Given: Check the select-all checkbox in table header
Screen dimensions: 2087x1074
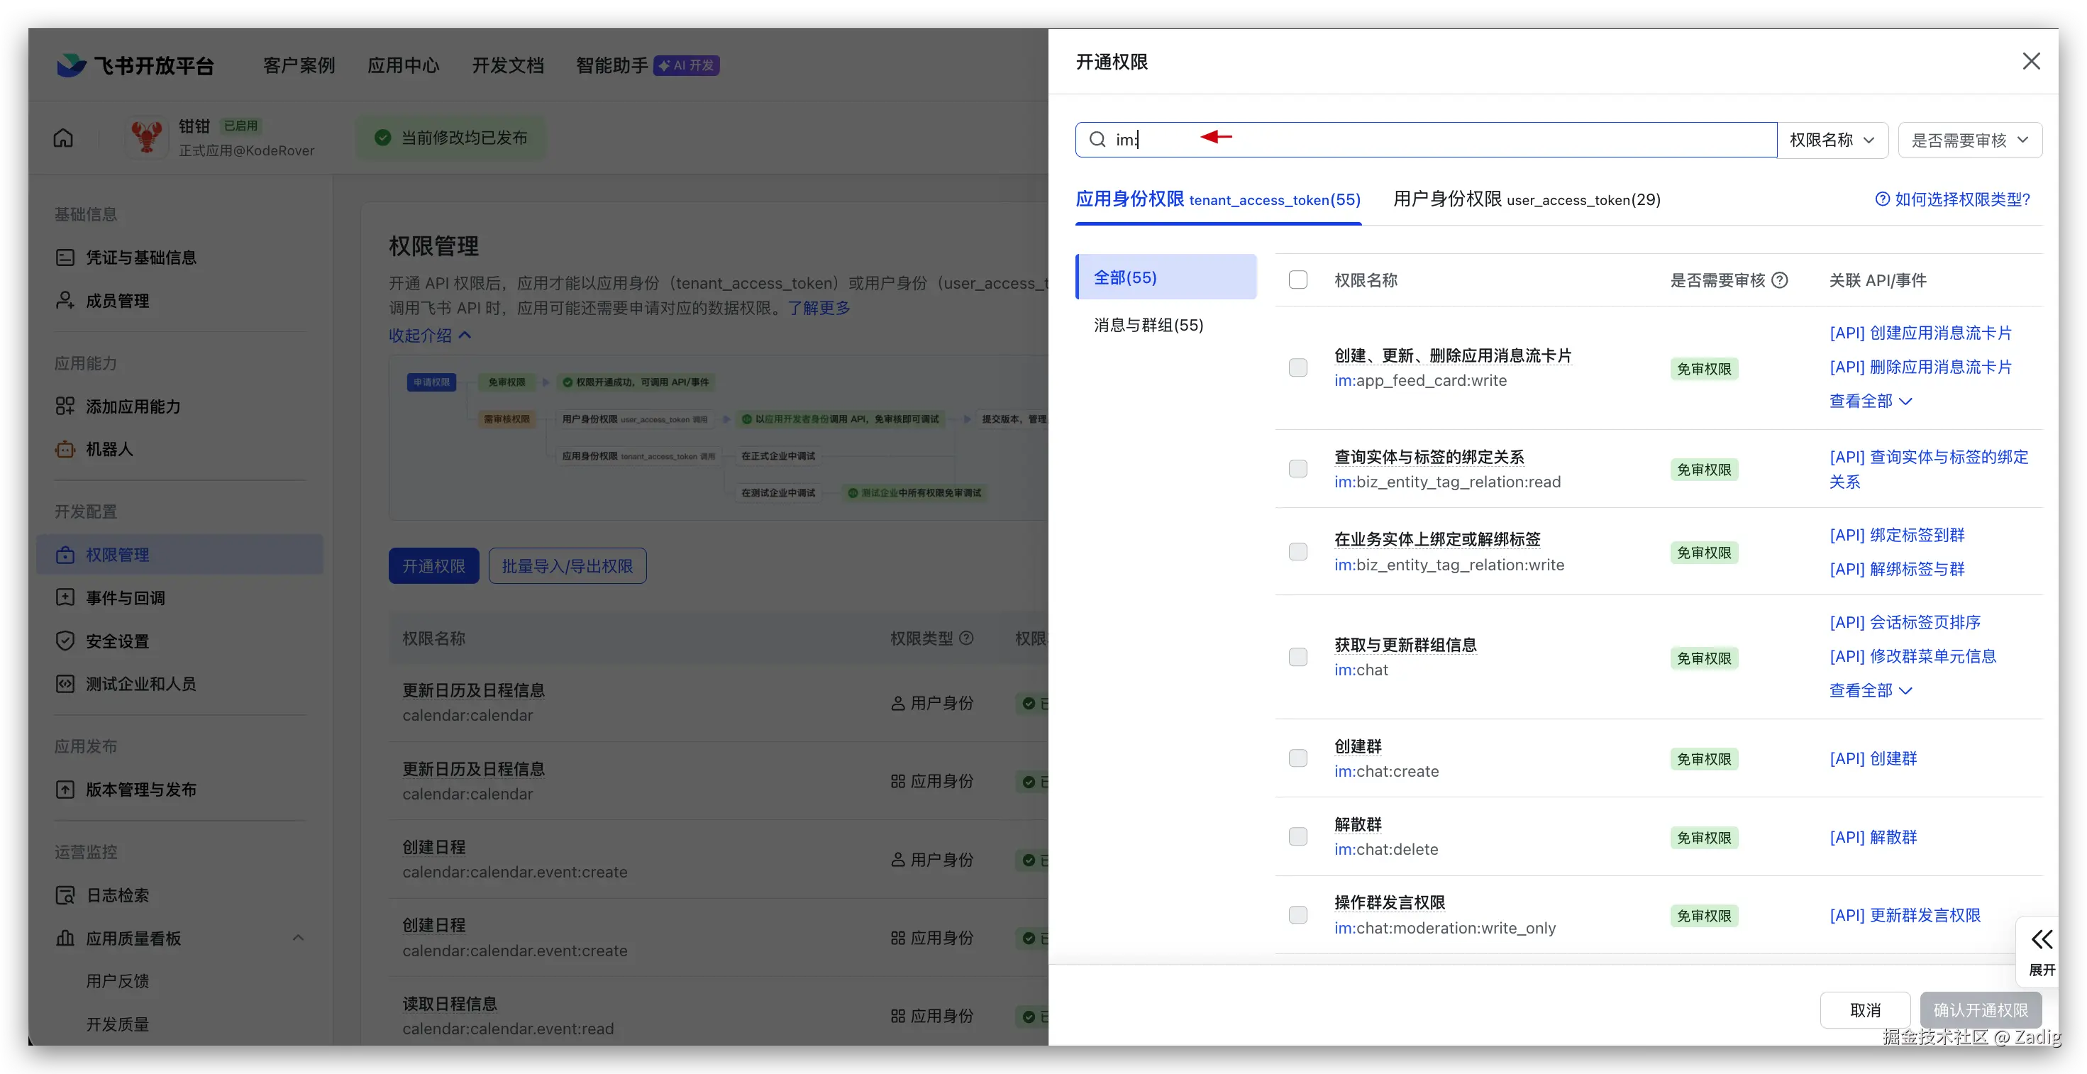Looking at the screenshot, I should click(1298, 280).
